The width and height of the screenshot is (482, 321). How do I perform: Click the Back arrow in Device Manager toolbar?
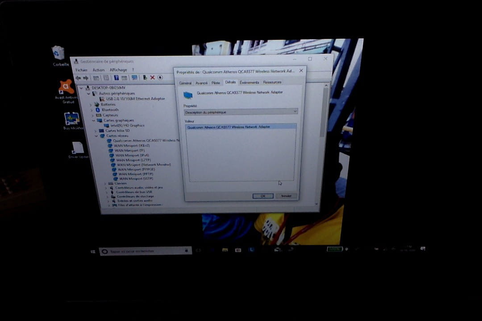tap(78, 78)
